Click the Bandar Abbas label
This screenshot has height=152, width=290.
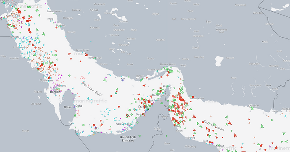pyautogui.click(x=168, y=64)
